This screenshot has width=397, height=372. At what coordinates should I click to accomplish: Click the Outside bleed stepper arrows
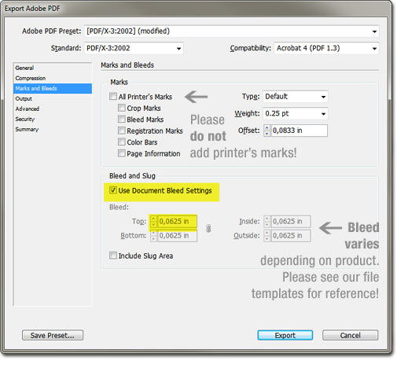[x=267, y=236]
